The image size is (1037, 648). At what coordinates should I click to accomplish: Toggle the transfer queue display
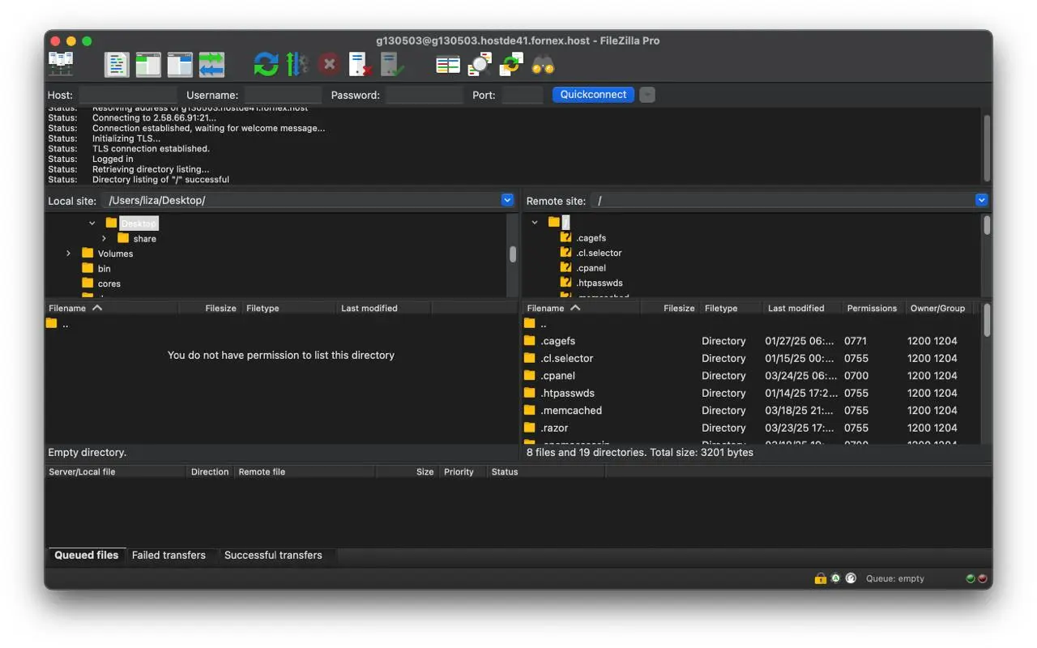(x=211, y=64)
